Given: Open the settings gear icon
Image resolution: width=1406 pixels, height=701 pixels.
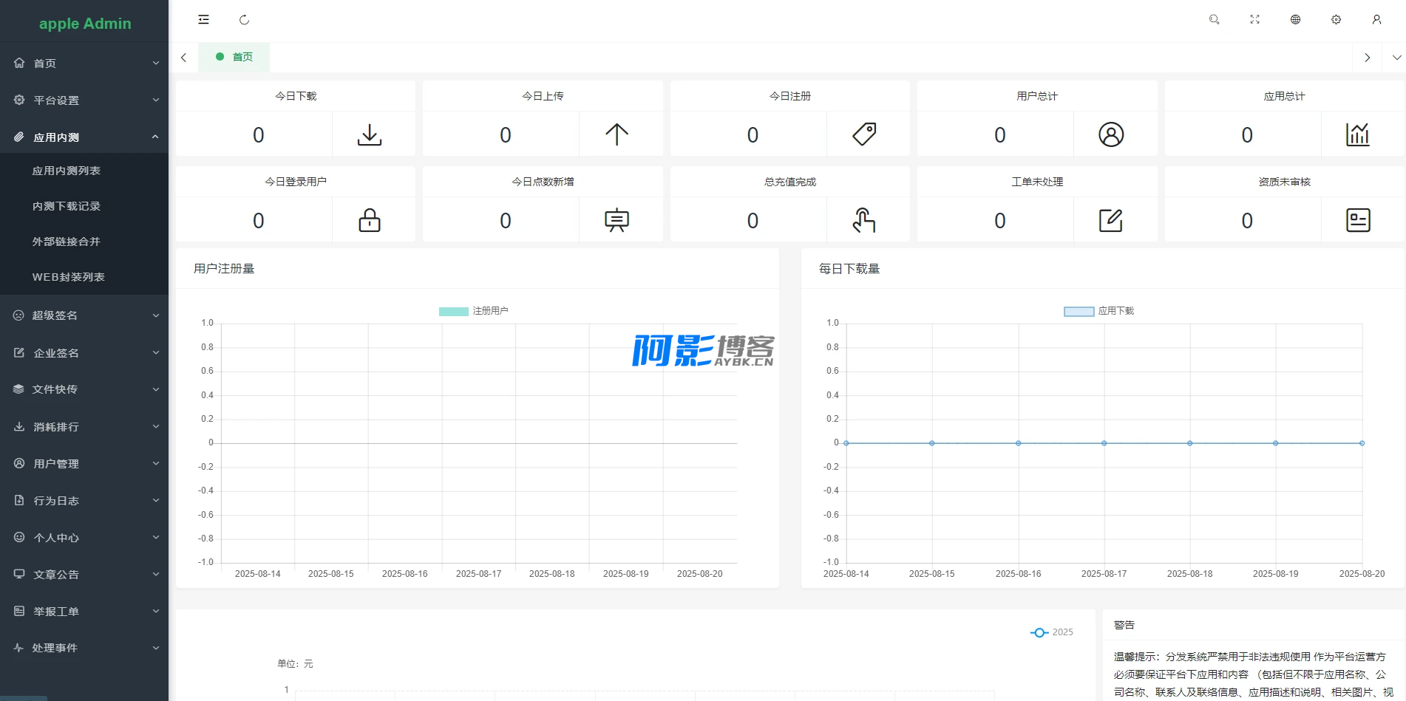Looking at the screenshot, I should 1336,20.
